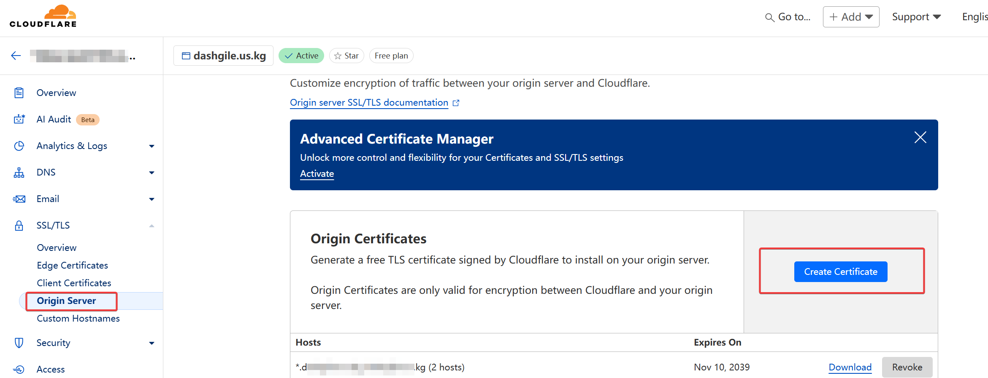
Task: Select Custom Hostnames in sidebar
Action: point(78,318)
